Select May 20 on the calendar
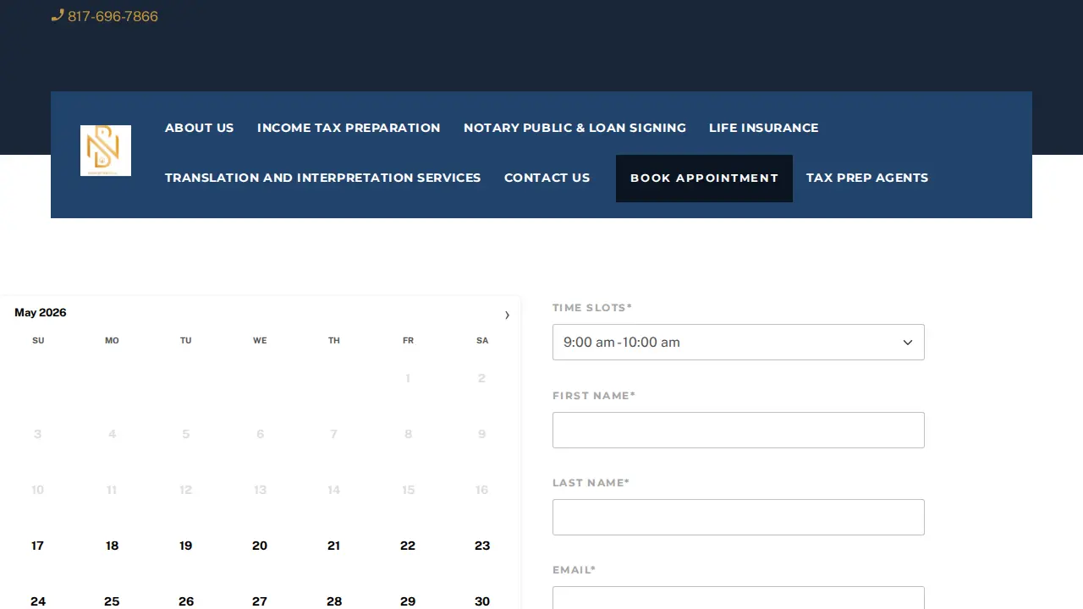Screen dimensions: 1083x609 260,546
